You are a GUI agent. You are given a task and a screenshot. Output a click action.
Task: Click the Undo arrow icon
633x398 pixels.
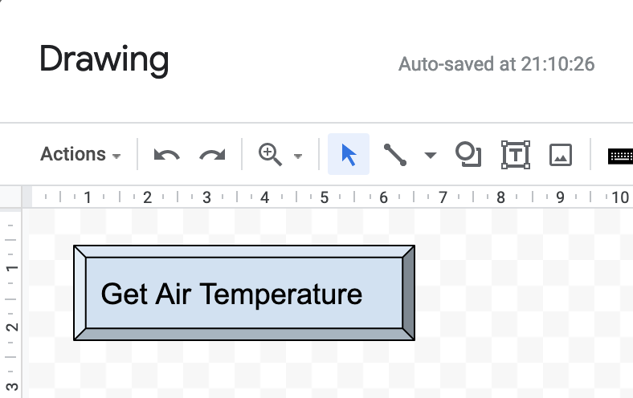pyautogui.click(x=167, y=155)
